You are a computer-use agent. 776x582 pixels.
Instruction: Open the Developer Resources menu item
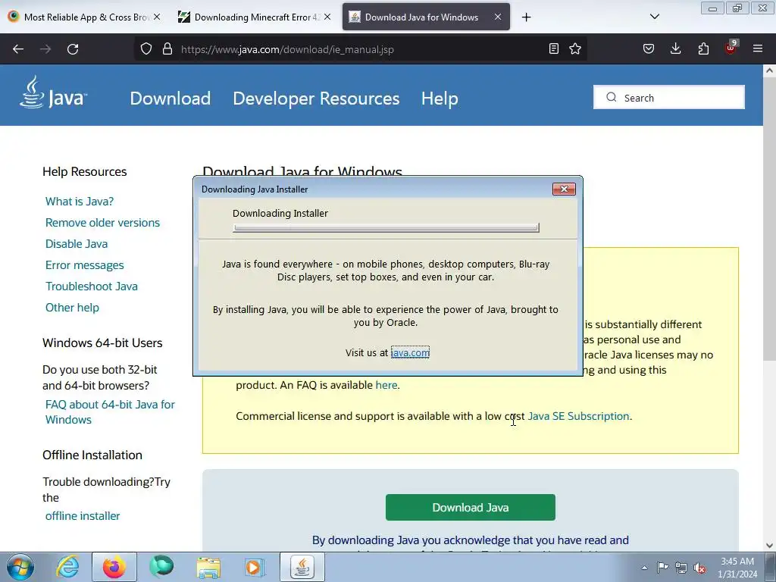pos(316,98)
